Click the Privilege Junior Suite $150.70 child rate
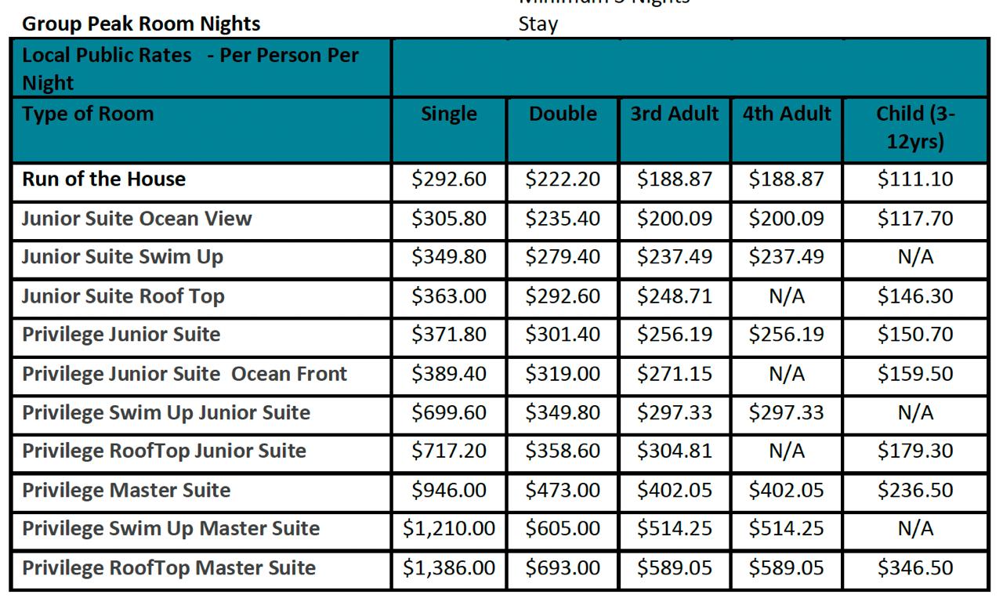Viewport: 1003px width, 598px height. [915, 335]
